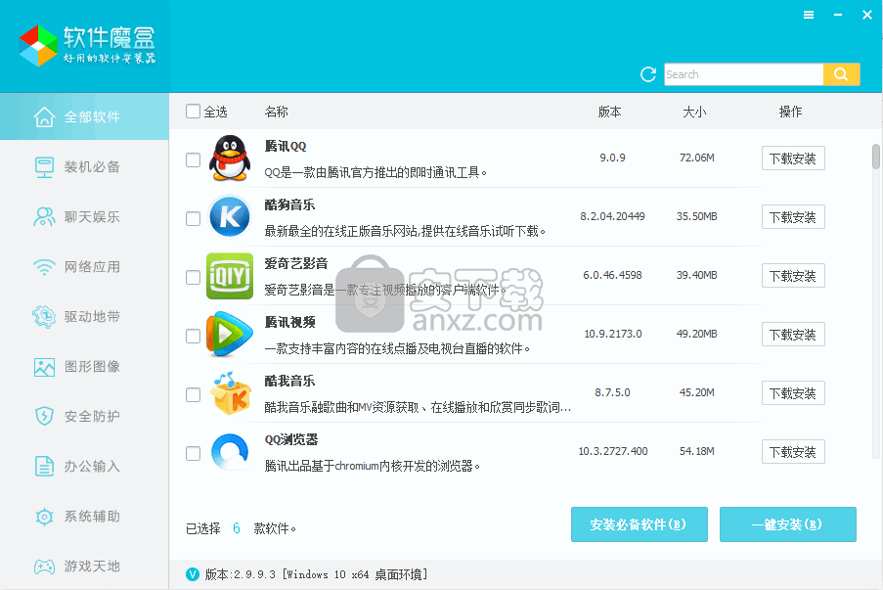
Task: Switch to the 图形图像 category
Action: (x=84, y=366)
